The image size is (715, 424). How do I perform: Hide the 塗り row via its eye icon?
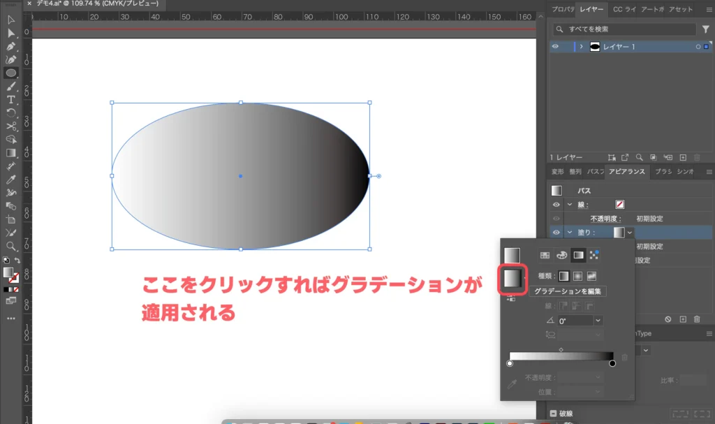point(555,231)
